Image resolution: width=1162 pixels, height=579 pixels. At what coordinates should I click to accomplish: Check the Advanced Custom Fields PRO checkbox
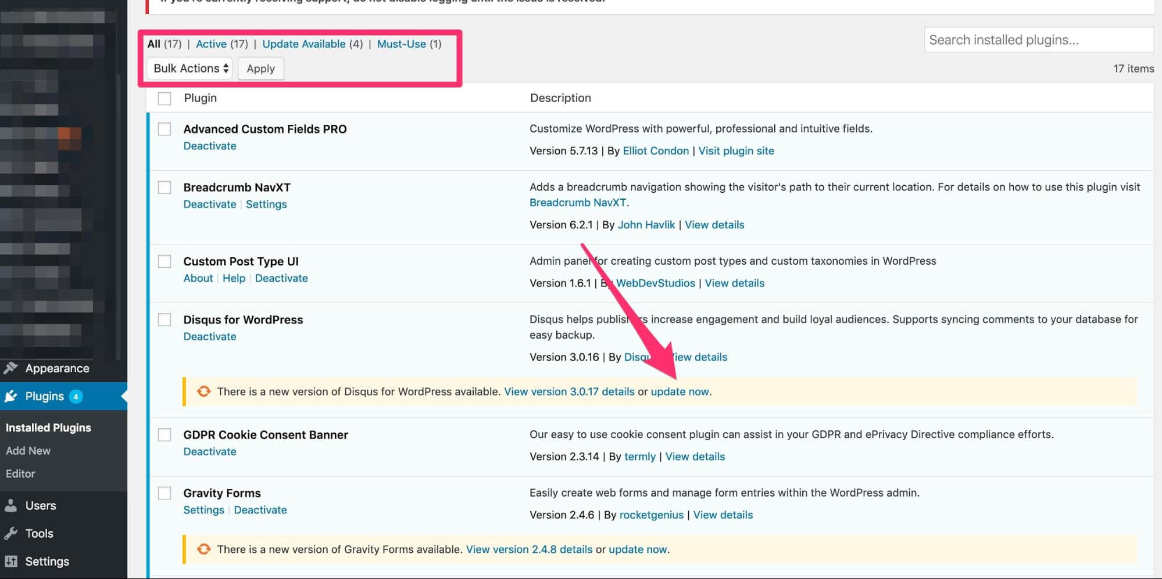coord(165,129)
